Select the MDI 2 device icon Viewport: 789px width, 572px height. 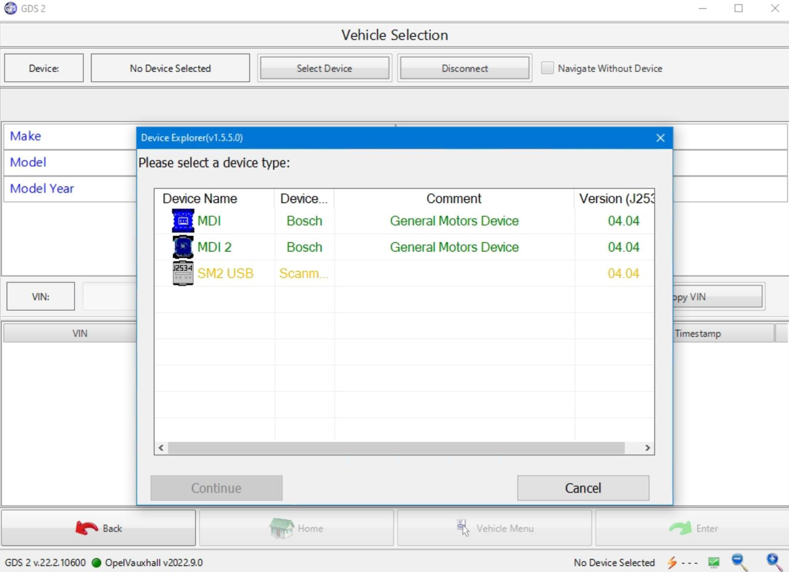pyautogui.click(x=182, y=246)
